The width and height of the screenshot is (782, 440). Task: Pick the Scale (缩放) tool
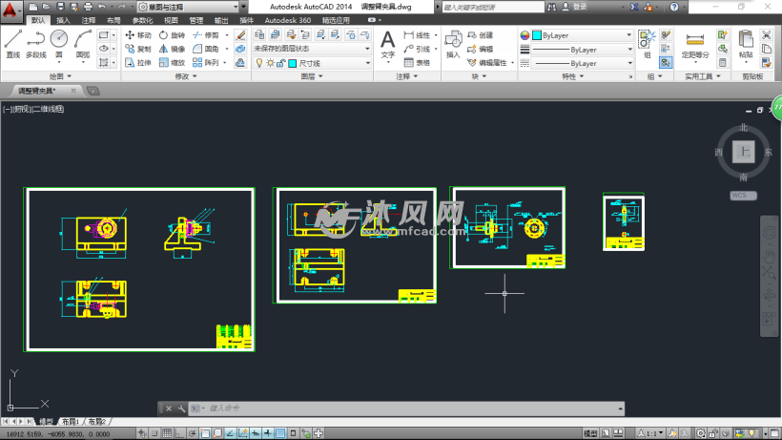tap(172, 63)
